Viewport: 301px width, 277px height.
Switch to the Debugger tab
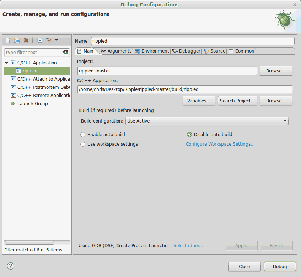[186, 51]
